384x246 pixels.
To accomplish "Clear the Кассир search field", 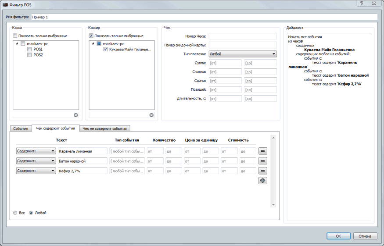I will pos(151,115).
